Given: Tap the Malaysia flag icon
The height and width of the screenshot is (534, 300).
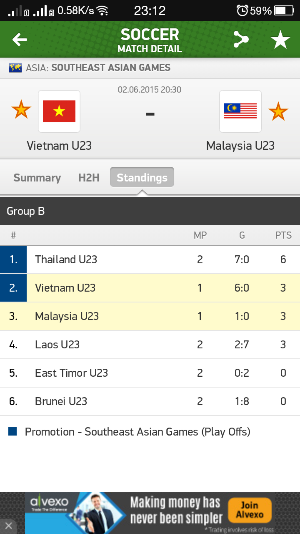Looking at the screenshot, I should point(240,111).
